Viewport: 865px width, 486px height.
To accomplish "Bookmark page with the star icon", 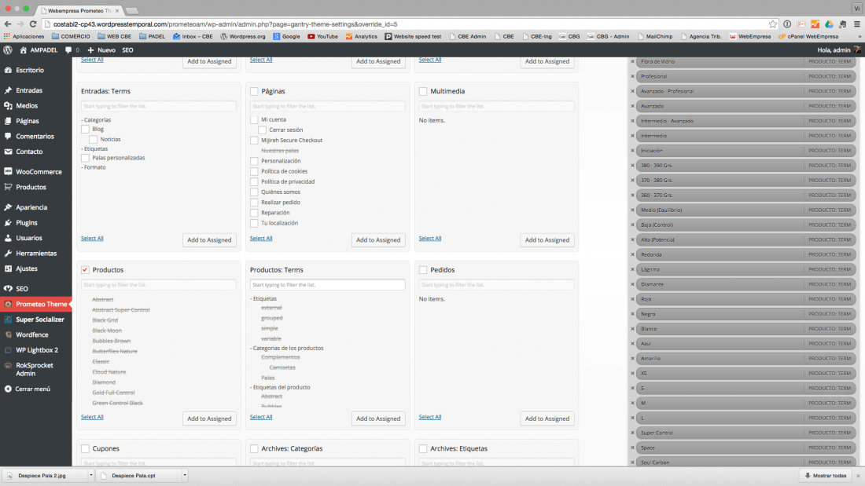I will (772, 24).
